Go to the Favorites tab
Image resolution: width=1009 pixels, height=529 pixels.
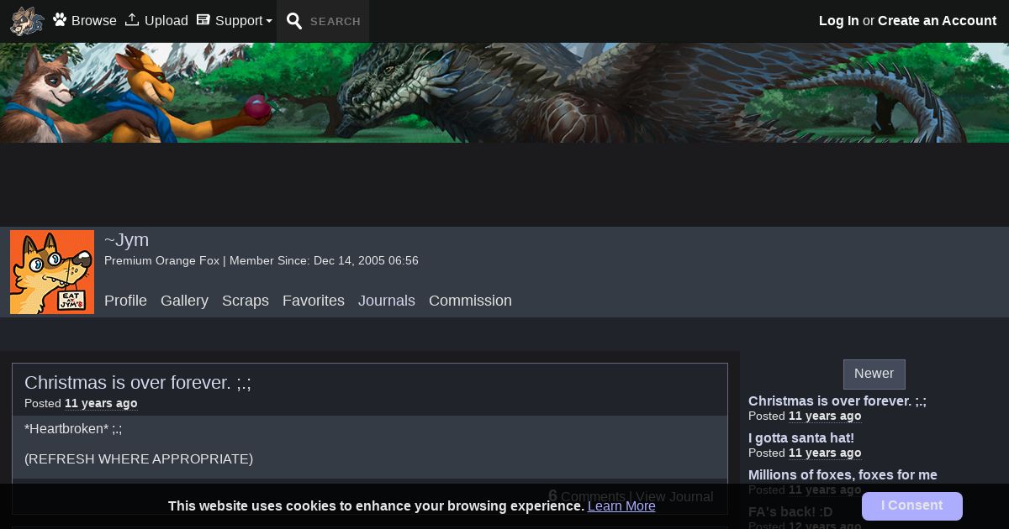click(314, 301)
